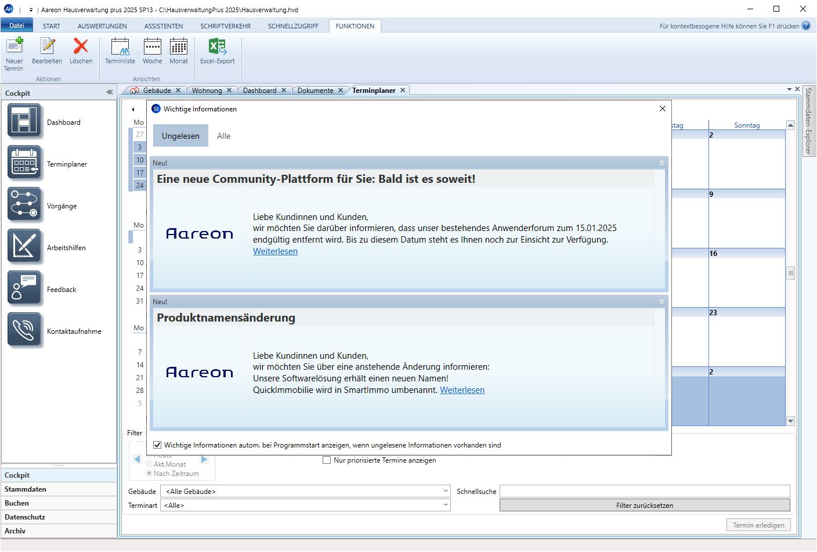Open the Terminliste view
817x552 pixels.
click(120, 51)
